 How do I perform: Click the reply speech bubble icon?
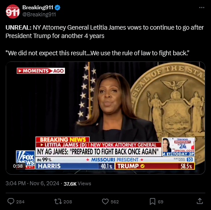tap(11, 202)
